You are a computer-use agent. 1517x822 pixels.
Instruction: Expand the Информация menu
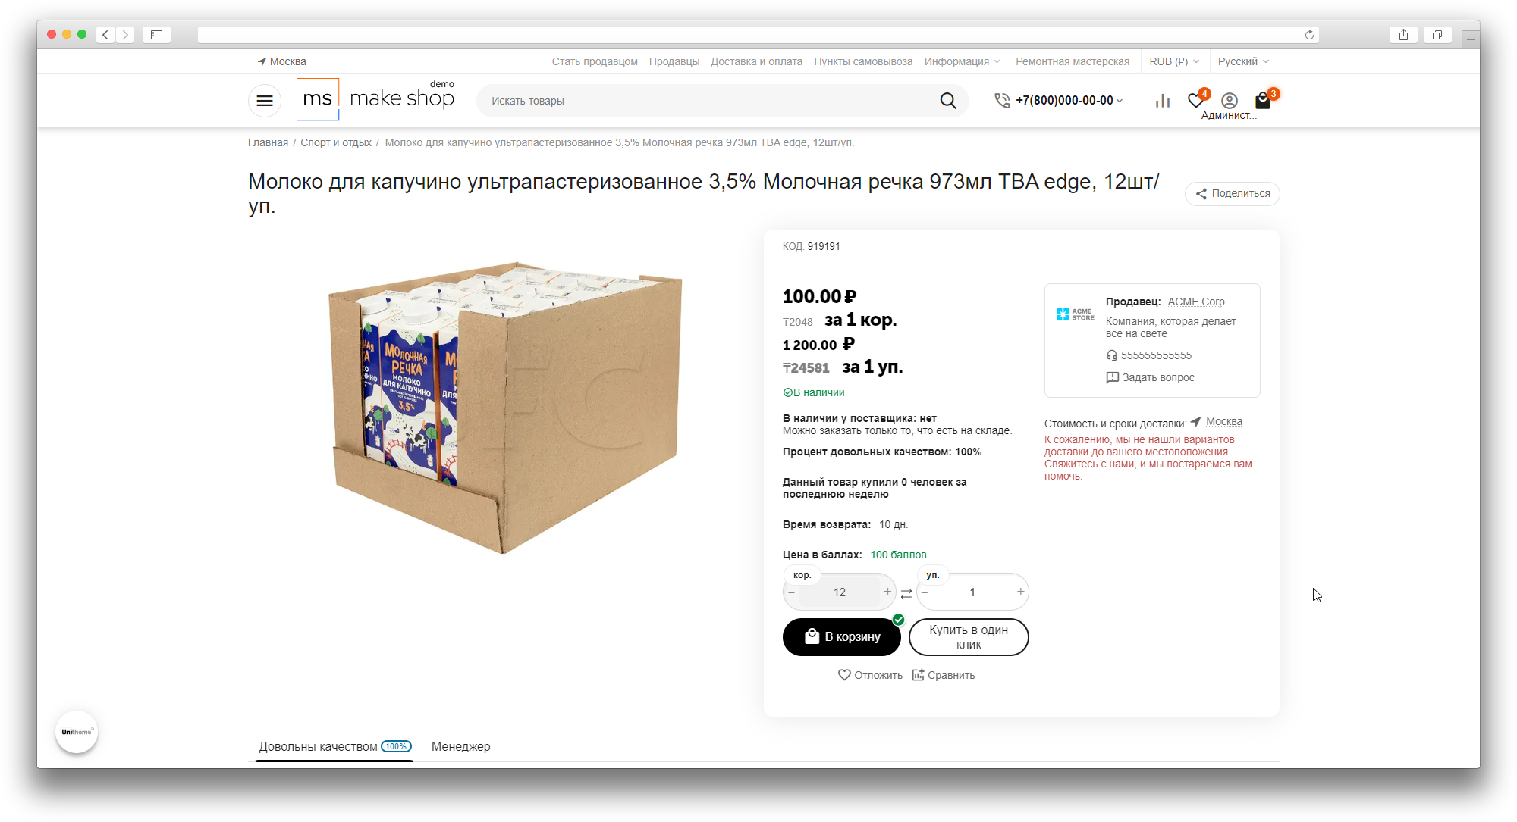[962, 61]
